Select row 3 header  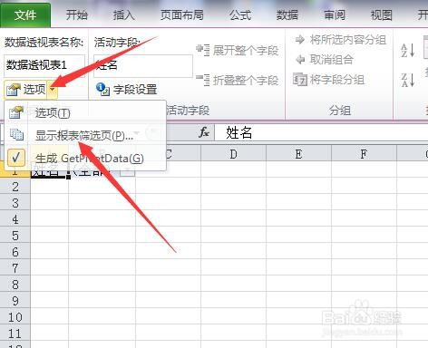(15, 203)
